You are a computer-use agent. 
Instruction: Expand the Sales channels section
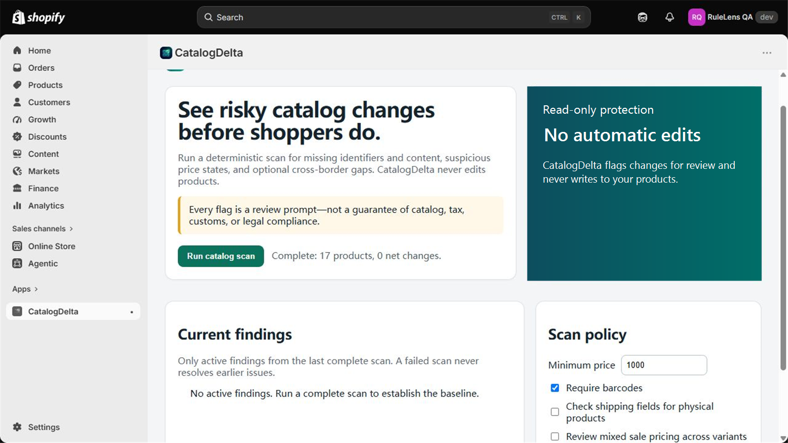(43, 229)
